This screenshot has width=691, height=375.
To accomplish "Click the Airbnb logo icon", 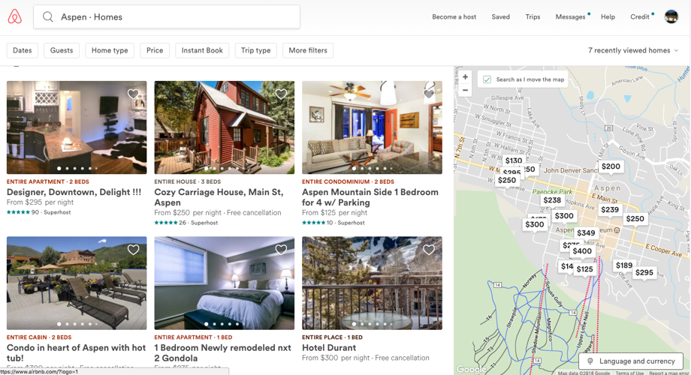I will [x=15, y=16].
